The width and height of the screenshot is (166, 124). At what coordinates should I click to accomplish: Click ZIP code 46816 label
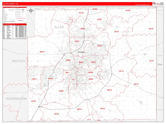[x=109, y=90]
